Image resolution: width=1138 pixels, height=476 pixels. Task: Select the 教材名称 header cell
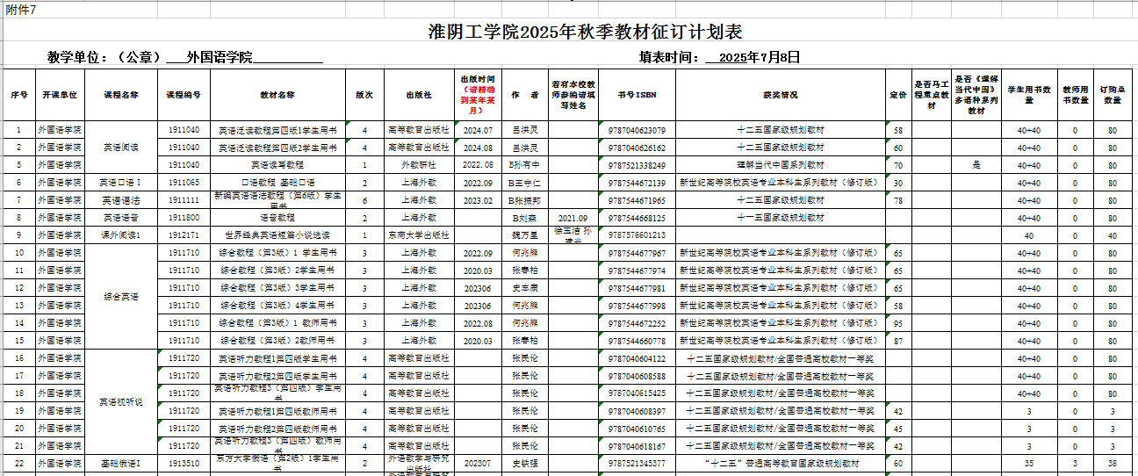(277, 95)
